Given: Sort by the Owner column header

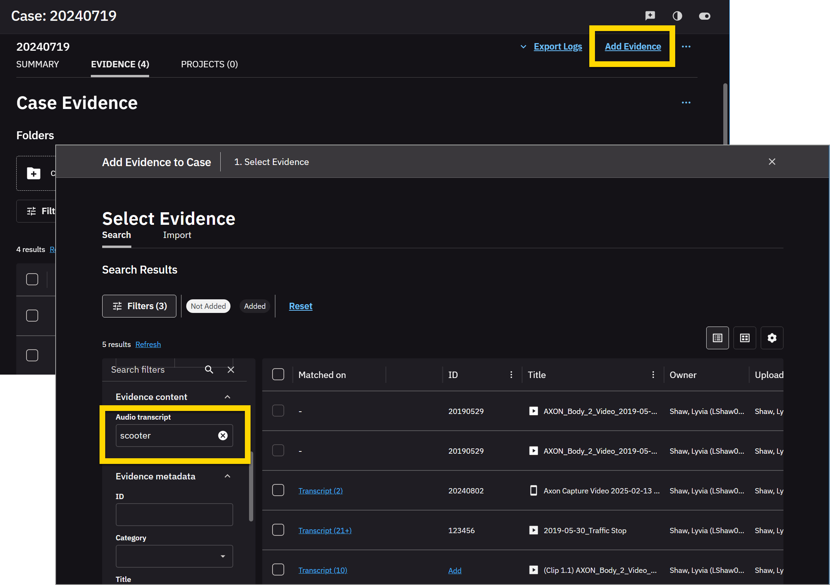Looking at the screenshot, I should click(683, 375).
